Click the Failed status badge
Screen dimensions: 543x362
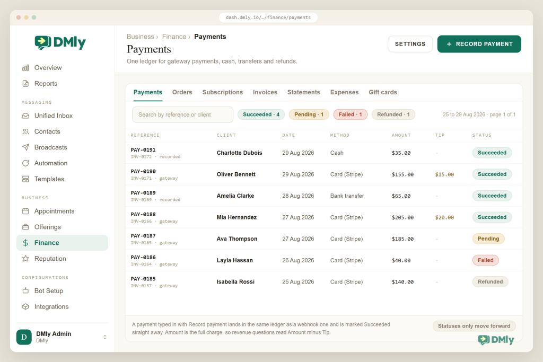pyautogui.click(x=486, y=260)
